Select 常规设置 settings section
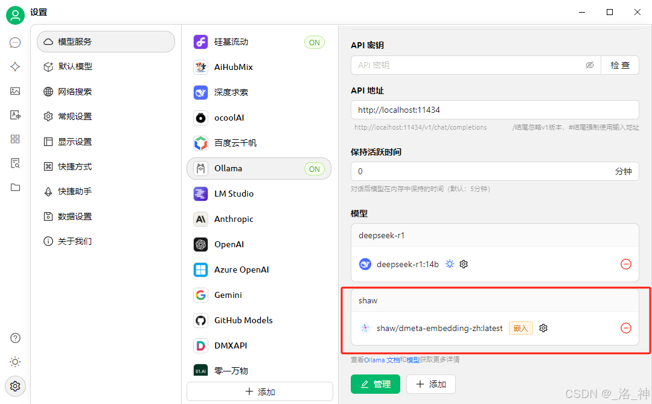The image size is (652, 404). click(x=106, y=116)
